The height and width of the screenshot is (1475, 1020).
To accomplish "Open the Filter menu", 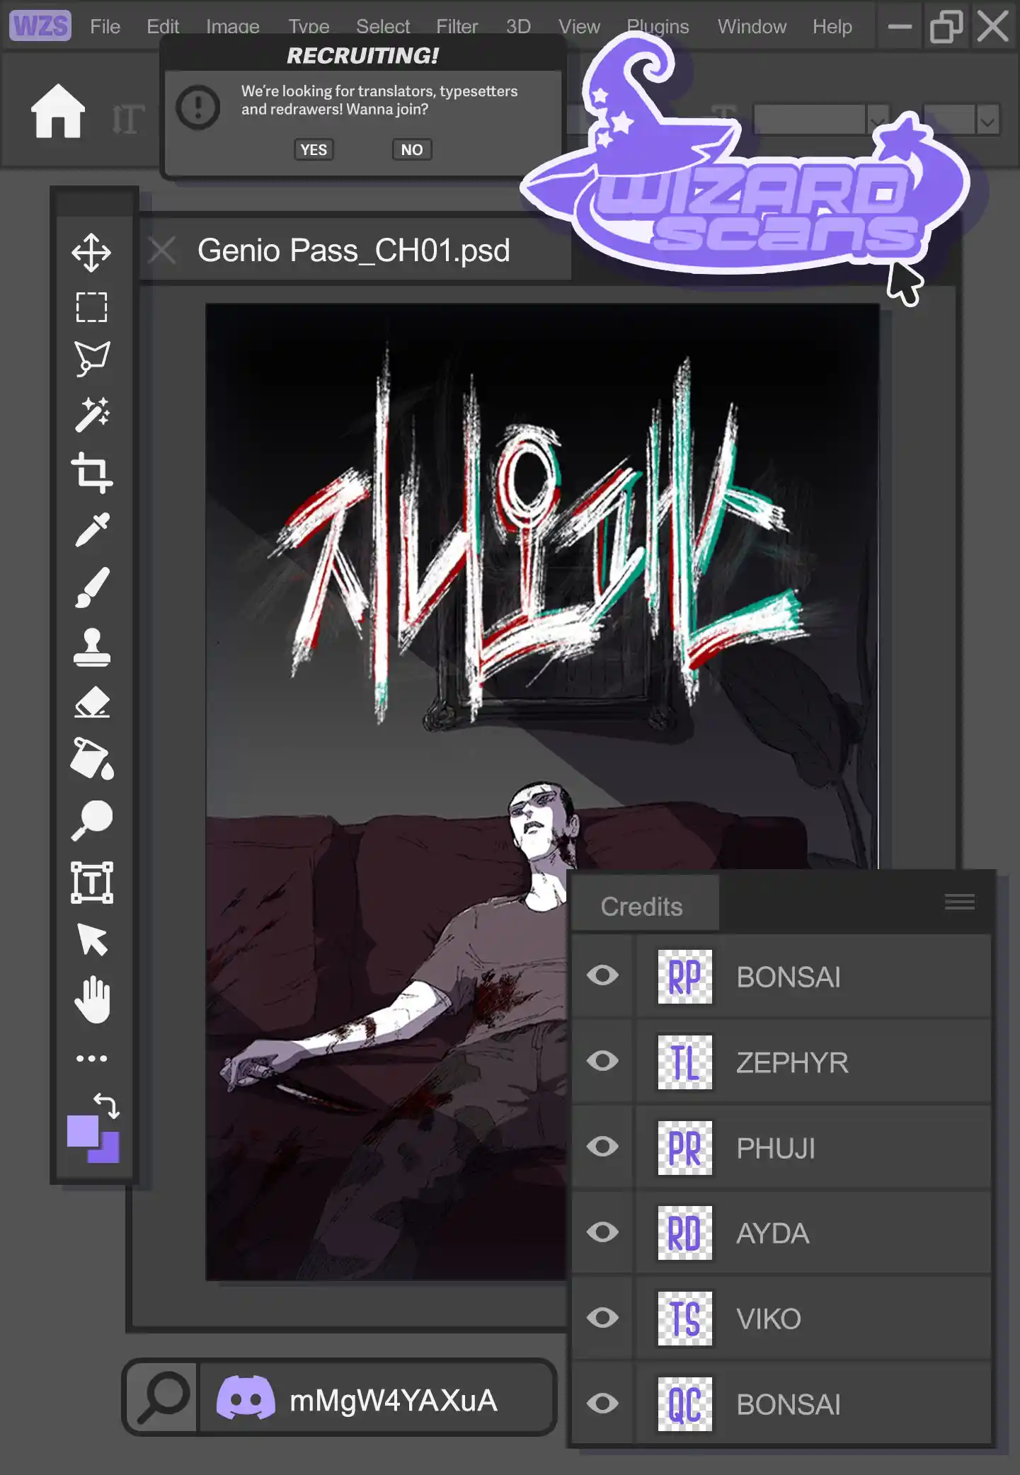I will pyautogui.click(x=457, y=27).
